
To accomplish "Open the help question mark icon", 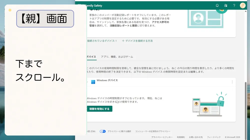I will pos(234,5).
